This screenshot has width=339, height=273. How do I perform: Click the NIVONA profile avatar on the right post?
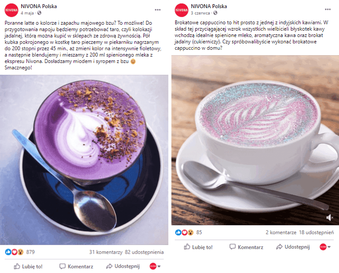point(182,10)
